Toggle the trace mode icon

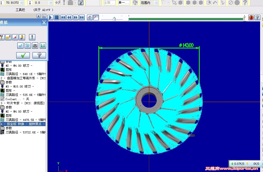90,17
